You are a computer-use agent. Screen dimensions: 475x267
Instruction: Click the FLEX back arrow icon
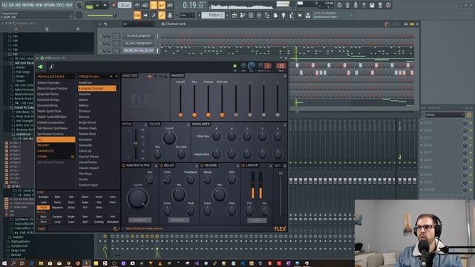(42, 67)
